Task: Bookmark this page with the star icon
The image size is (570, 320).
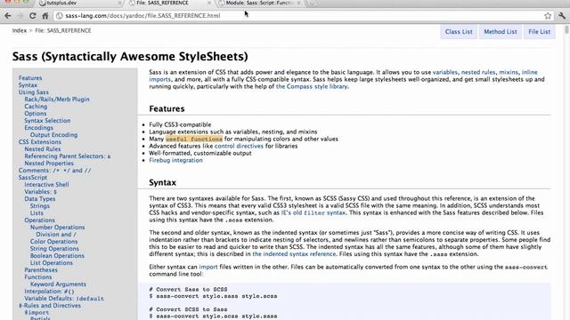Action: (548, 16)
